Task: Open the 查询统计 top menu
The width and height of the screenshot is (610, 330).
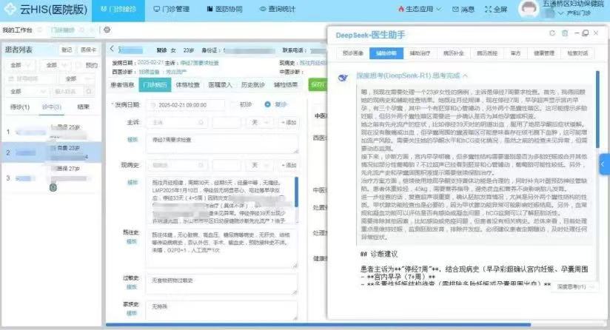Action: click(x=278, y=9)
